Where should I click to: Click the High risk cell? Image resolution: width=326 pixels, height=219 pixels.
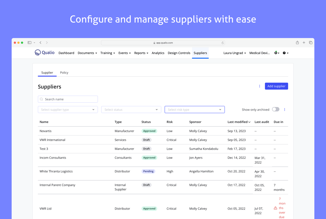click(170, 171)
